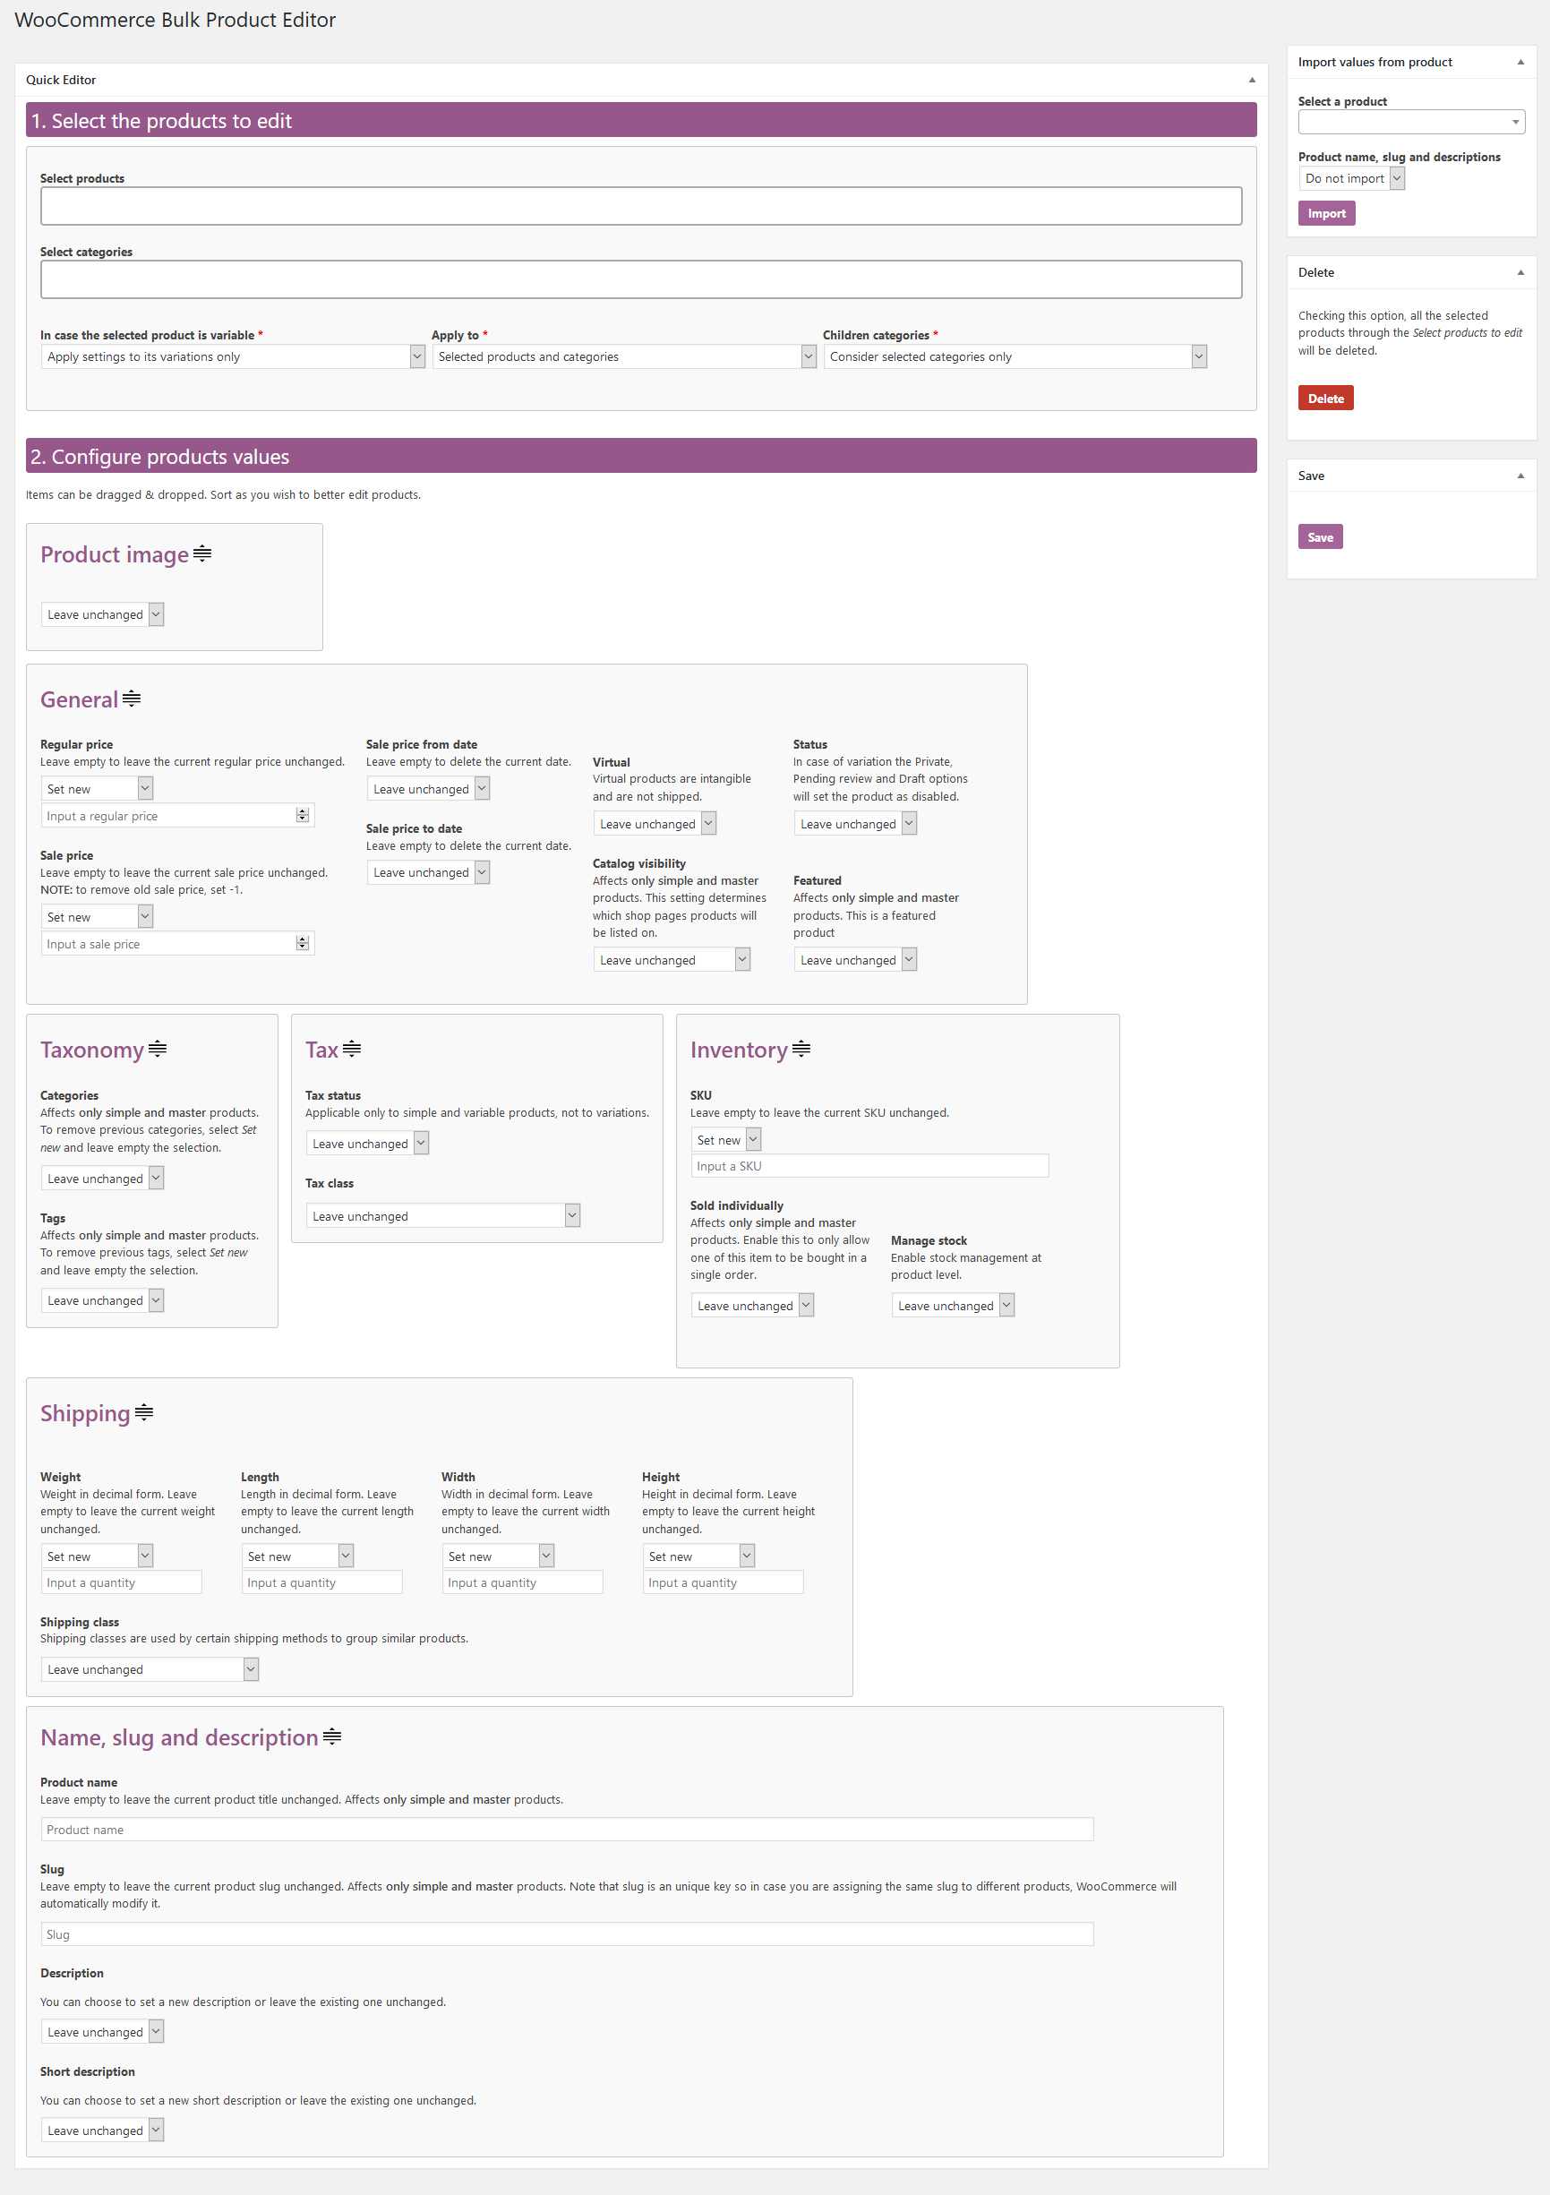Screen dimensions: 1550x2195
Task: Open the Featured dropdown
Action: coord(855,960)
